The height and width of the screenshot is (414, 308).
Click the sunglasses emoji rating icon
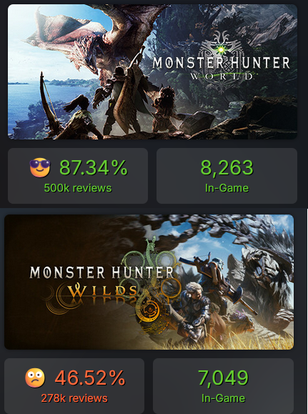pyautogui.click(x=40, y=167)
